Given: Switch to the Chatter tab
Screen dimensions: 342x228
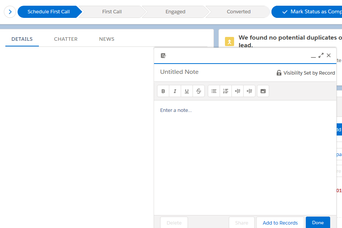Looking at the screenshot, I should 66,39.
